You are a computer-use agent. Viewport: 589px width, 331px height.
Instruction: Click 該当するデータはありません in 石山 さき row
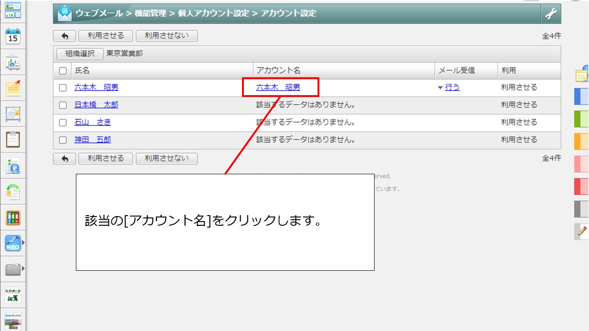point(306,122)
